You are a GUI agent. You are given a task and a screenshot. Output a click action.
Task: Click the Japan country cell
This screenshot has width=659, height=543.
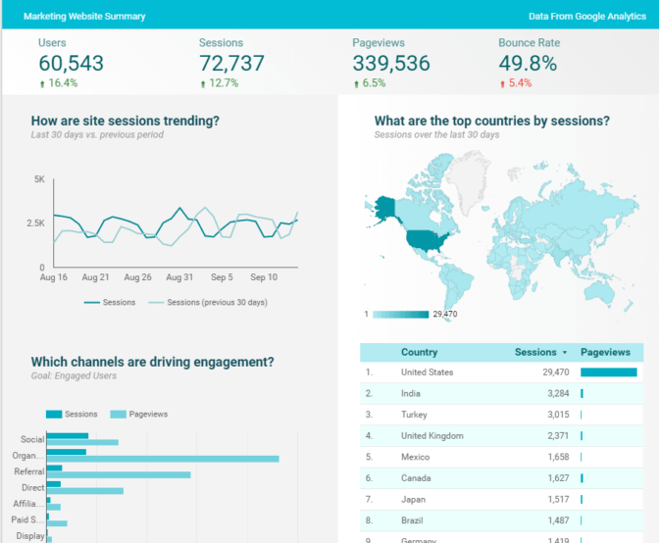[x=413, y=499]
